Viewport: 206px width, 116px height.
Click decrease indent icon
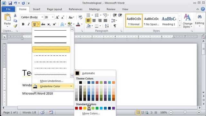[x=115, y=15]
